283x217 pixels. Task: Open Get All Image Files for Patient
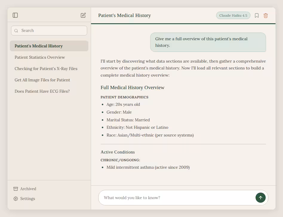(49, 80)
